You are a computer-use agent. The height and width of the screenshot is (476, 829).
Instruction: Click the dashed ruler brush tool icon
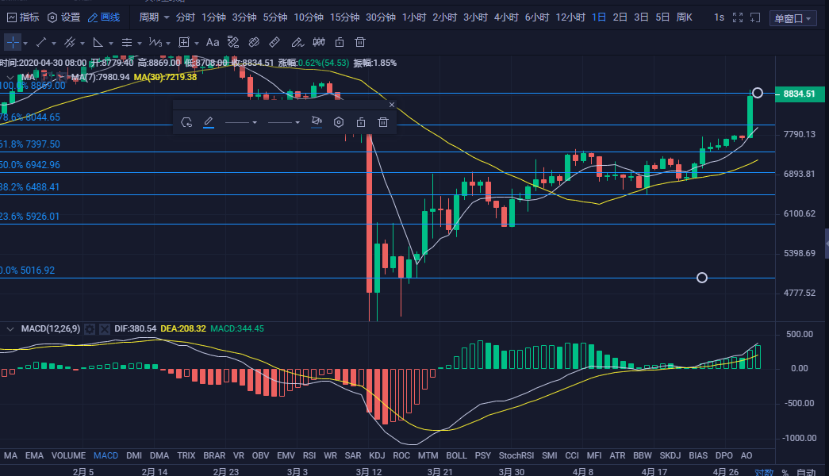pos(233,42)
